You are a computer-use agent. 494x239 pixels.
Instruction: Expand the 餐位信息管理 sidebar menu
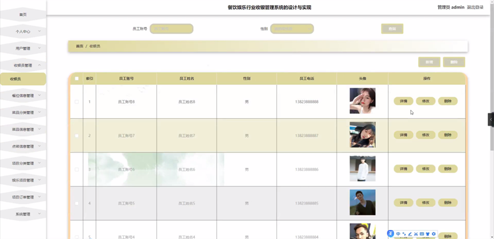tap(23, 96)
